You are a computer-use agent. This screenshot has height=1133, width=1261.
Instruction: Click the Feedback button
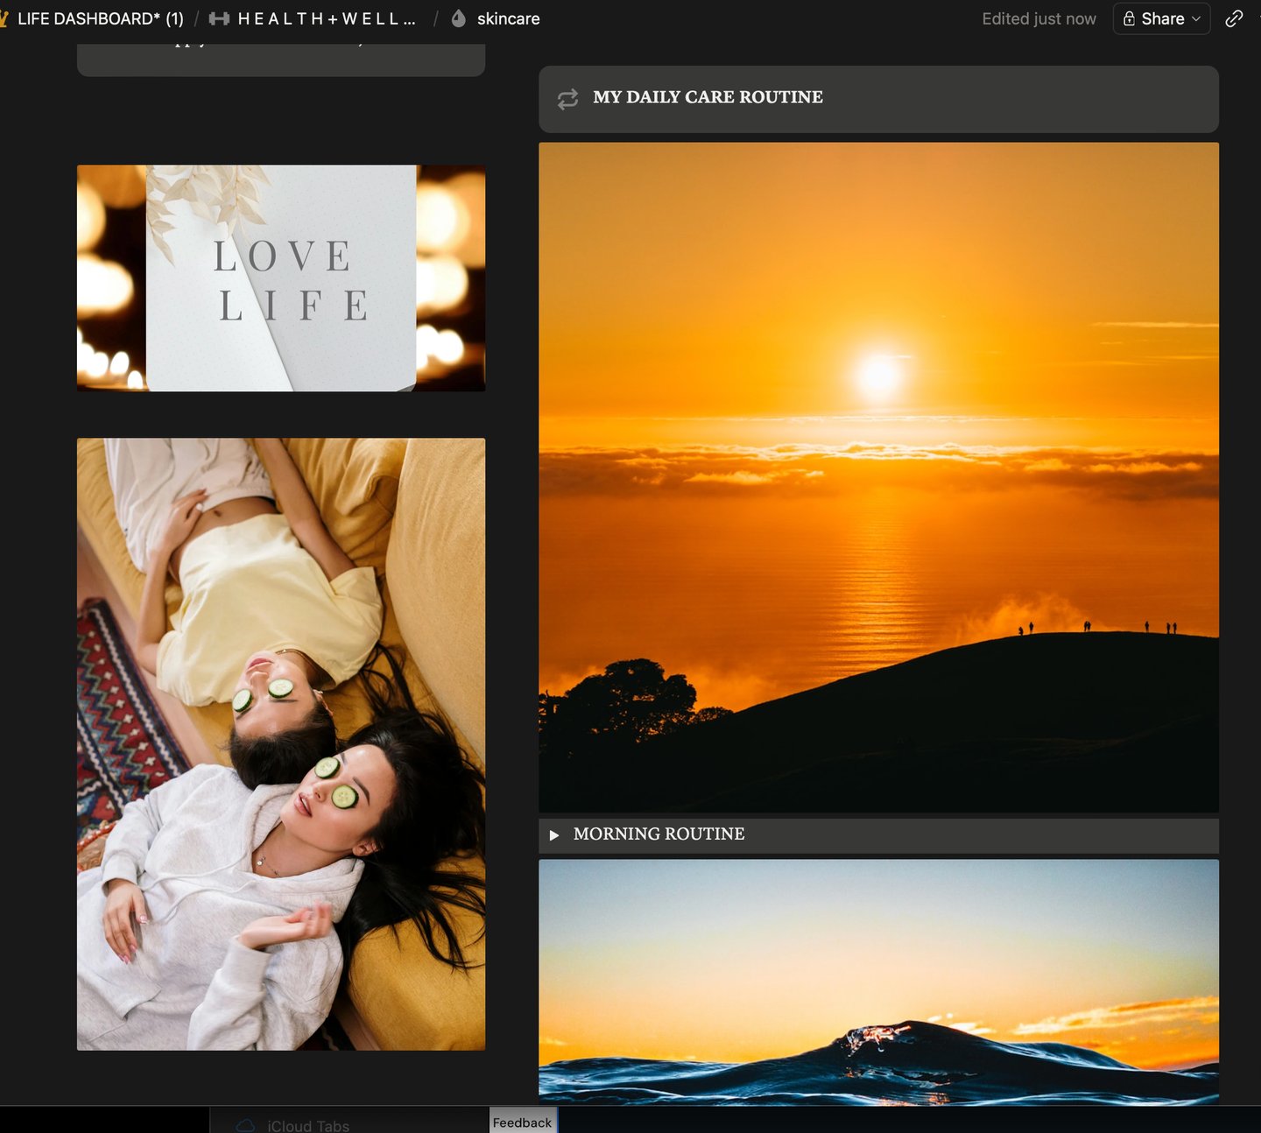tap(522, 1122)
